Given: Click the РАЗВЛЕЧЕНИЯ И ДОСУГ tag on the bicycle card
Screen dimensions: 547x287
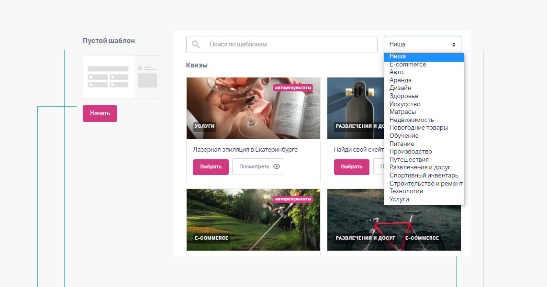Looking at the screenshot, I should click(365, 238).
